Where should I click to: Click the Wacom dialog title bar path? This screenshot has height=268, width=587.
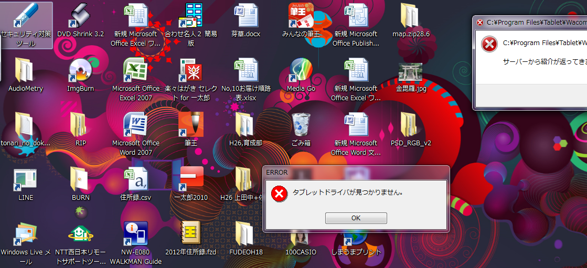pos(537,23)
